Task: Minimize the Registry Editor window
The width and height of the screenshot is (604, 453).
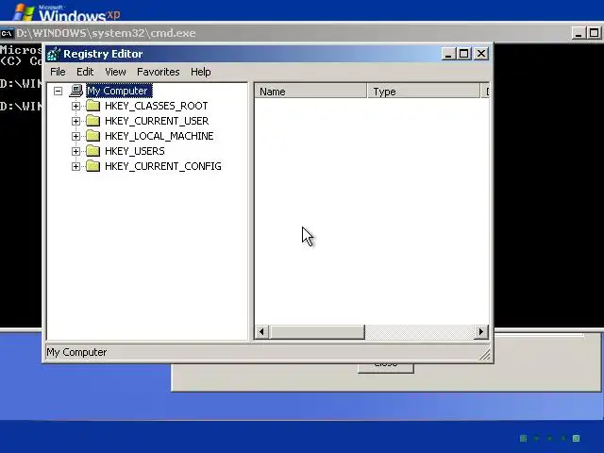Action: (448, 54)
